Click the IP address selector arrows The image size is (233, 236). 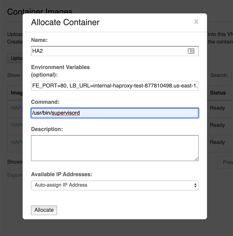[195, 185]
